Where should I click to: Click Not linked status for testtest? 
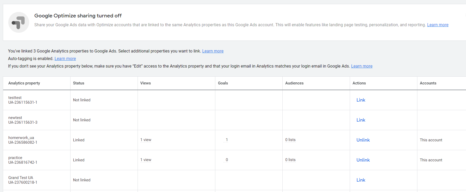pos(82,100)
